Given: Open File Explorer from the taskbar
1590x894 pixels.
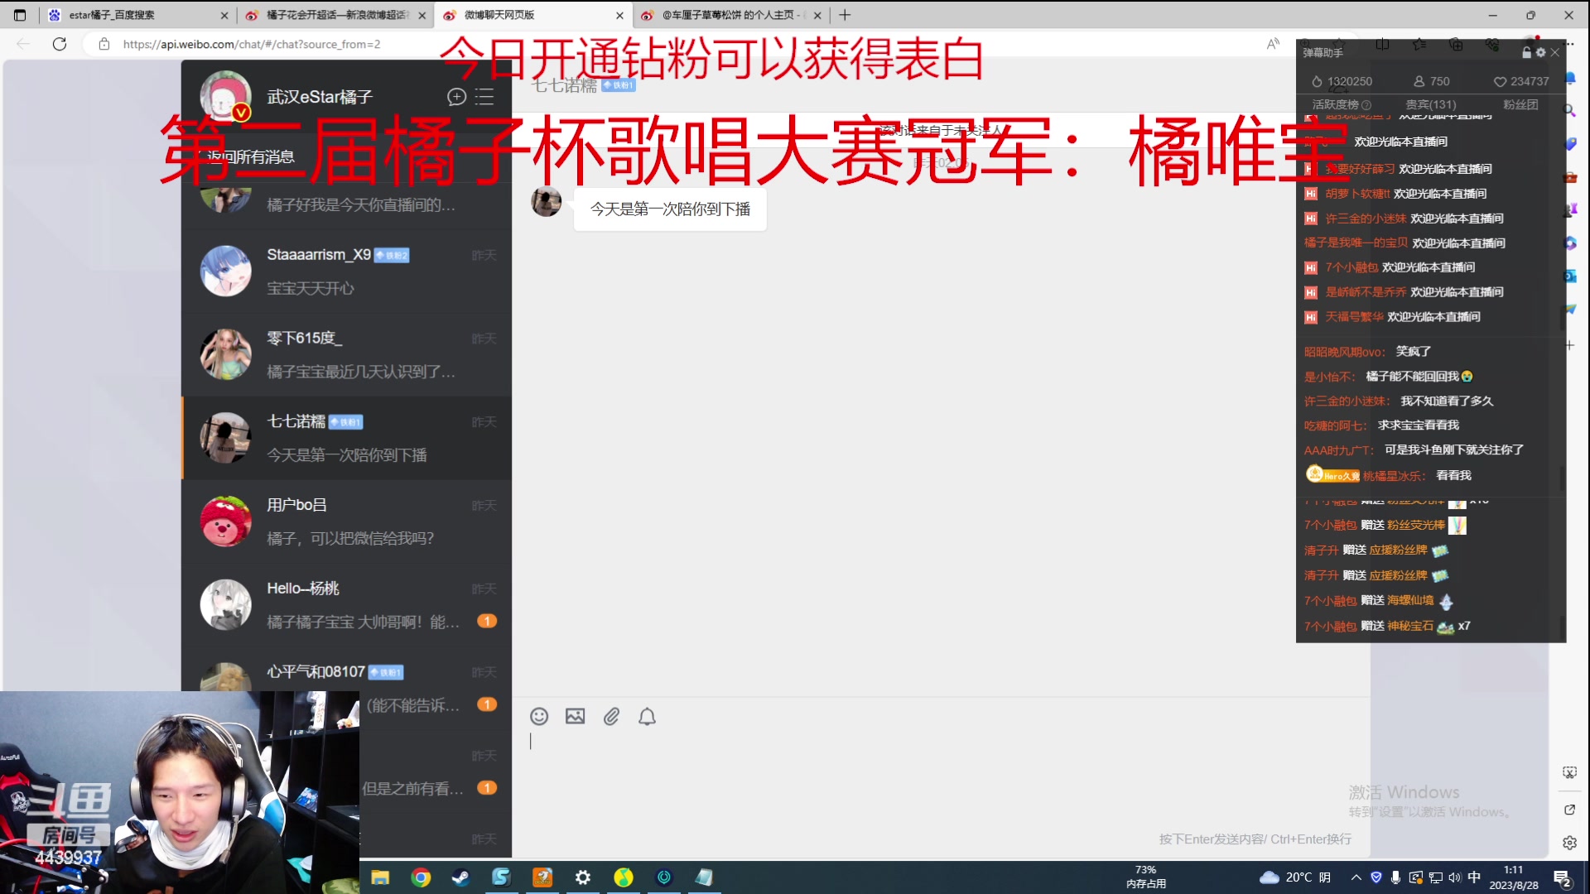Looking at the screenshot, I should pyautogui.click(x=380, y=877).
